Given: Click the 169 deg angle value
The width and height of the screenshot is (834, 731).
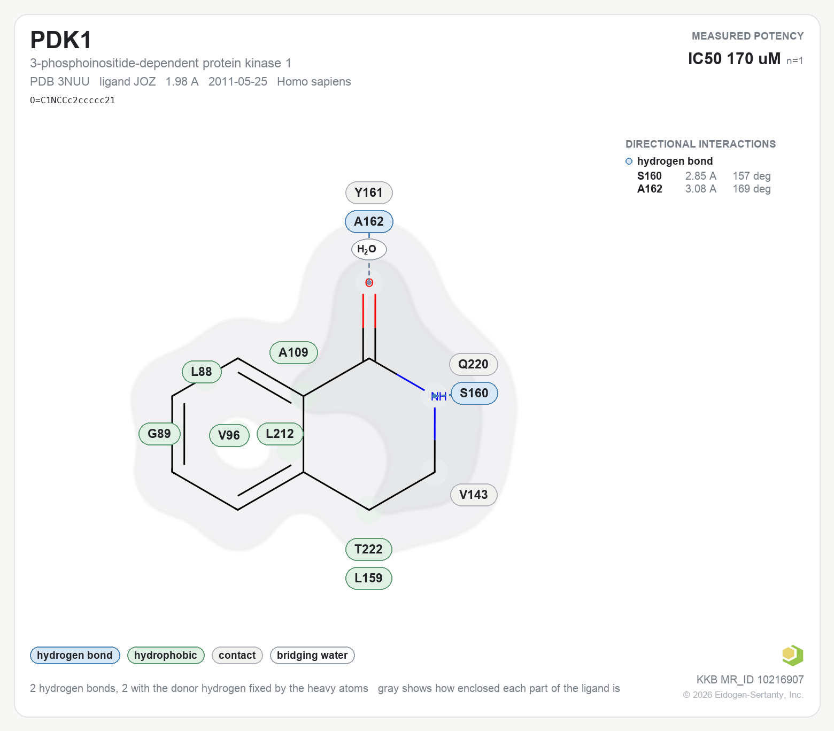Looking at the screenshot, I should click(x=752, y=189).
